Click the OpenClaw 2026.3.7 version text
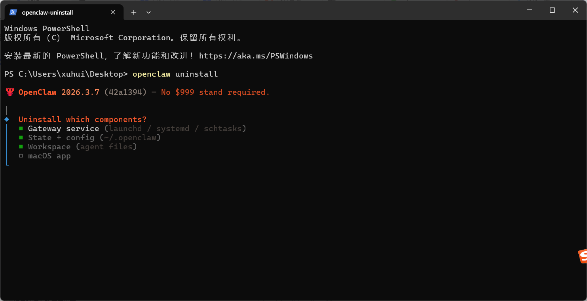The width and height of the screenshot is (587, 301). coord(59,92)
